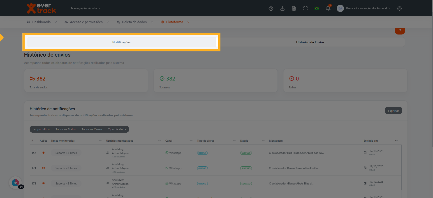Click the help question mark icon
The image size is (433, 198).
click(x=271, y=8)
